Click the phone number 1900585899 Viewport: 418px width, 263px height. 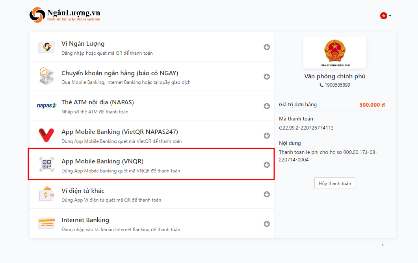pyautogui.click(x=337, y=85)
